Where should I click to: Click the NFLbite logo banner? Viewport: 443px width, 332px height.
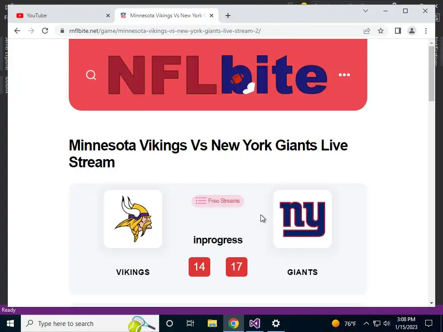pyautogui.click(x=218, y=75)
